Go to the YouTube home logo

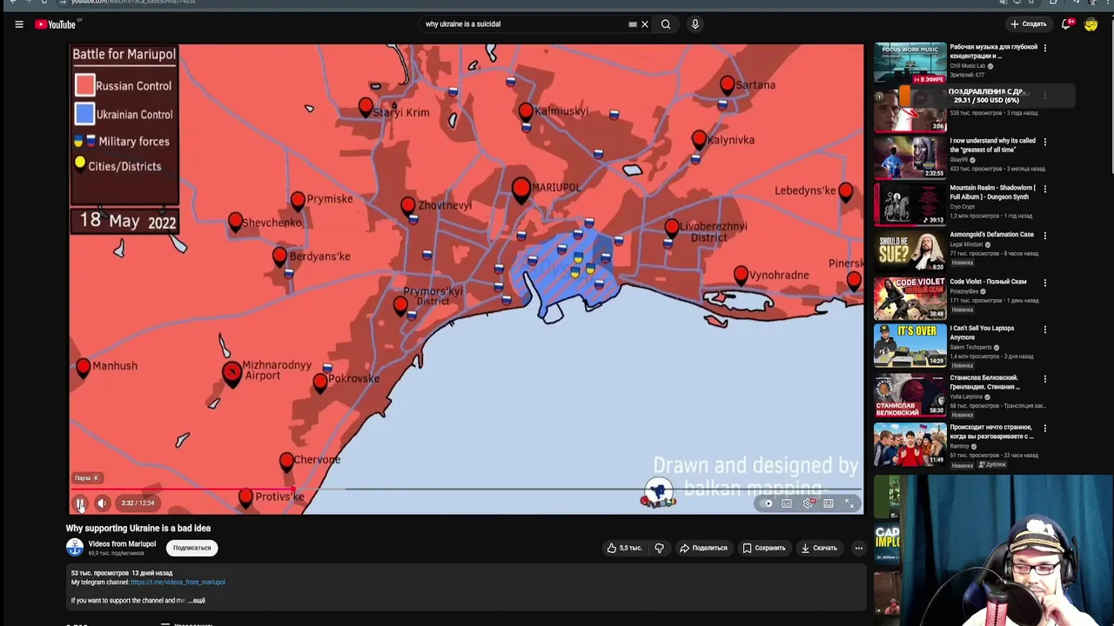click(57, 24)
